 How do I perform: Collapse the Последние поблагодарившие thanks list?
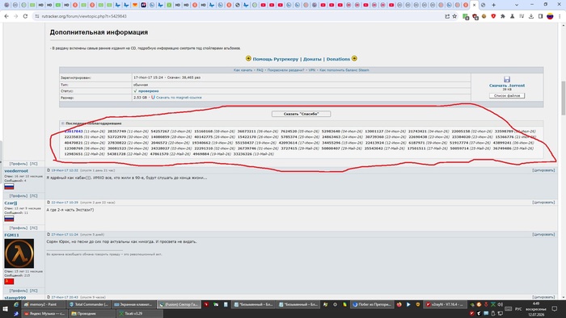pyautogui.click(x=63, y=123)
